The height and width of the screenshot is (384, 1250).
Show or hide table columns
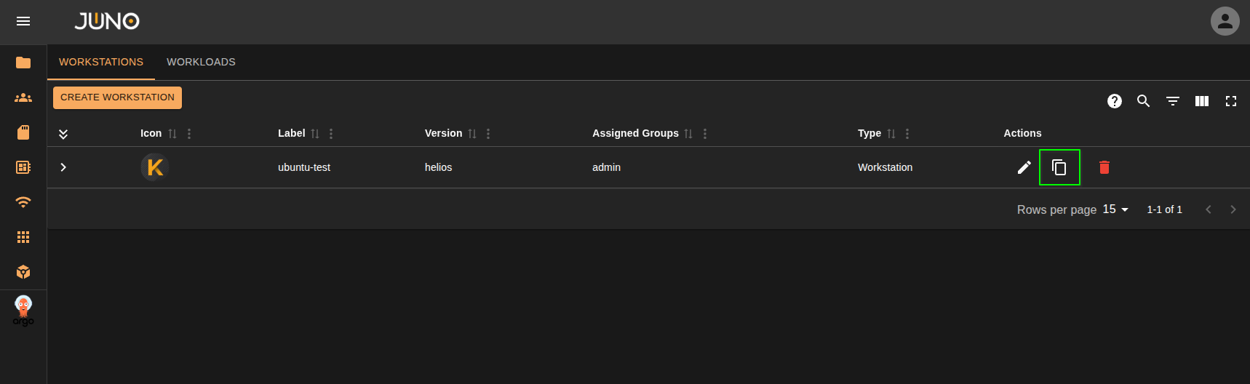point(1201,101)
